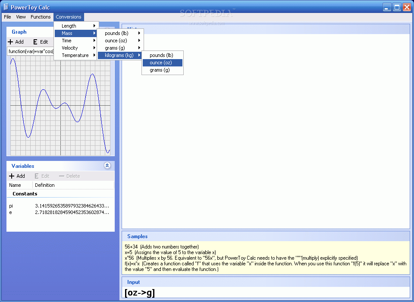The width and height of the screenshot is (414, 302).
Task: Maximize the PowerToy Calc window
Action: tap(397, 7)
